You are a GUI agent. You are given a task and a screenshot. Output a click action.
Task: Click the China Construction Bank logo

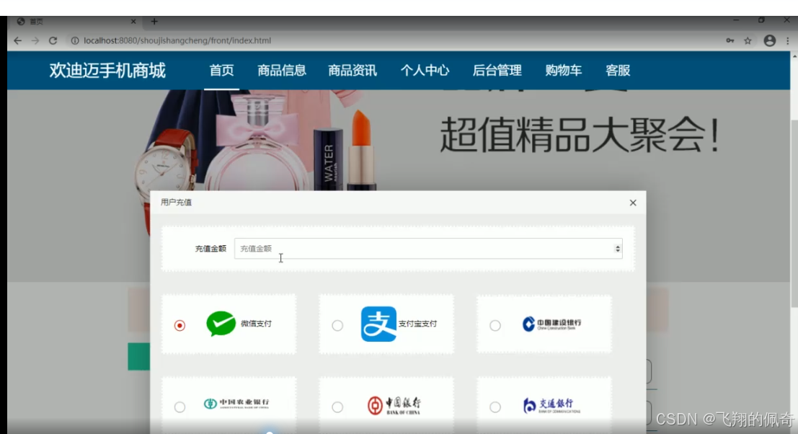[551, 324]
